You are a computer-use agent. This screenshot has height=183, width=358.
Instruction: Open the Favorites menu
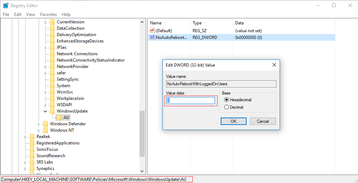coord(48,15)
